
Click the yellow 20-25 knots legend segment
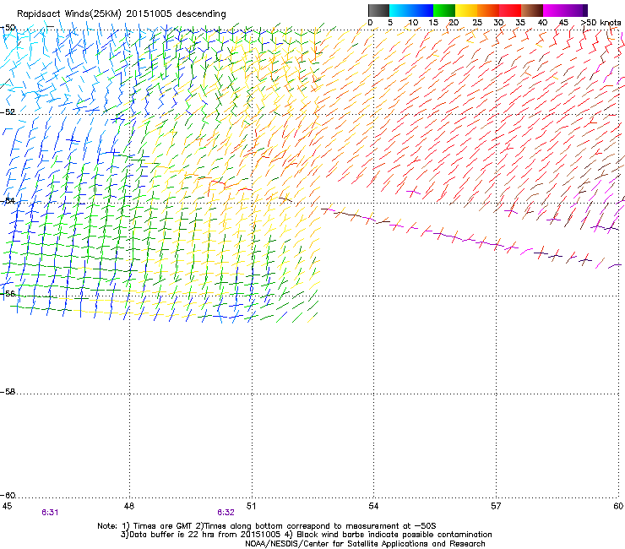(466, 10)
